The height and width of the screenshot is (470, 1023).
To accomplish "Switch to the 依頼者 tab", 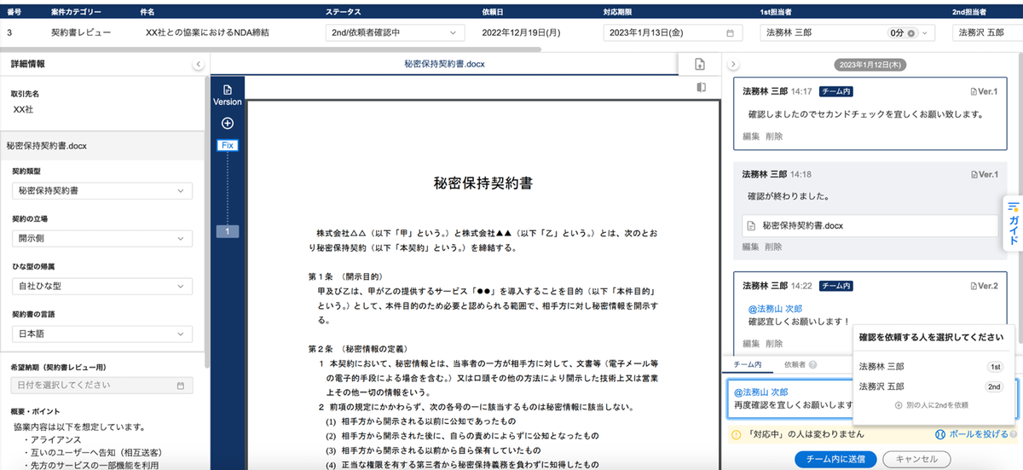I will point(794,365).
